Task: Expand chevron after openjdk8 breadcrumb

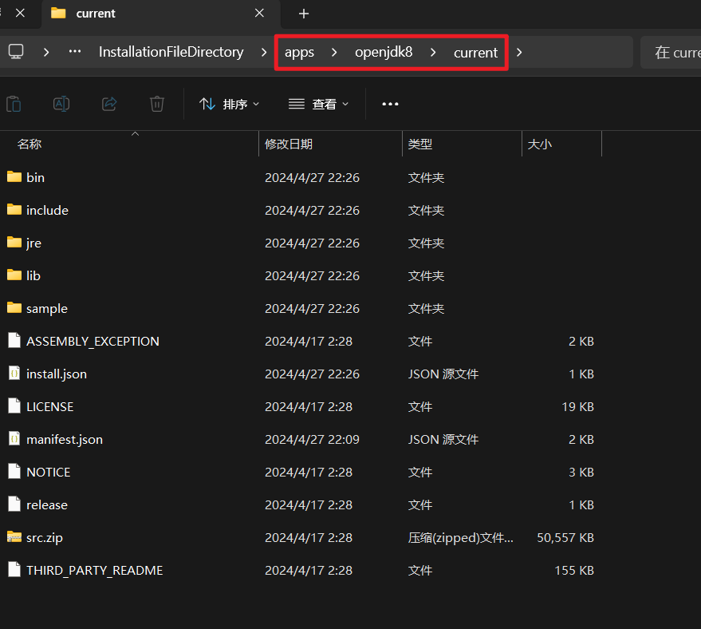Action: (x=433, y=53)
